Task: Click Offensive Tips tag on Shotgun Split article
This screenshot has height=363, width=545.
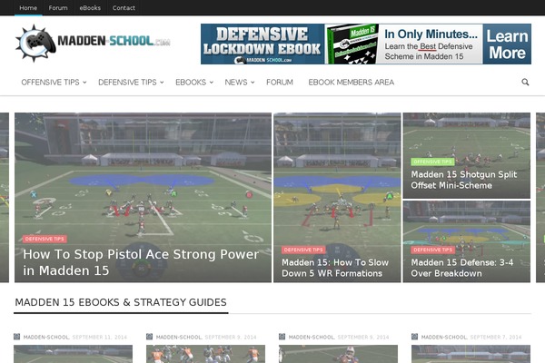Action: (x=432, y=162)
